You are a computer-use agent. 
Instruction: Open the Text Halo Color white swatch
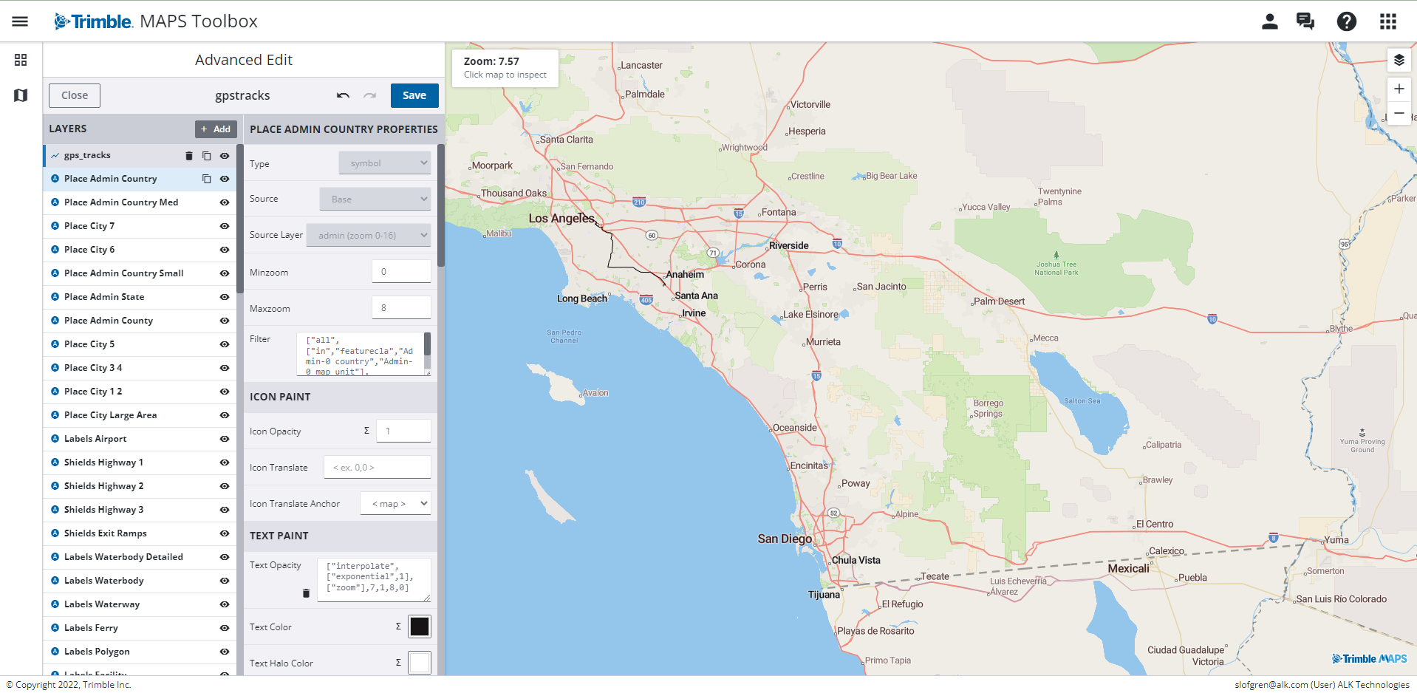click(x=420, y=663)
